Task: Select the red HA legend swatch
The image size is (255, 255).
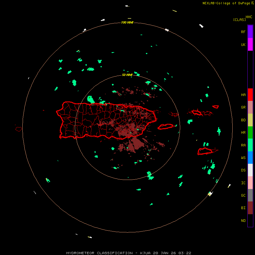Action: point(250,95)
